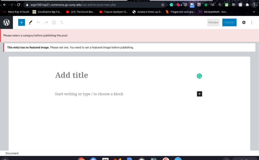Open Plagiarism and gra... bookmark
259x160 pixels.
pos(181,12)
